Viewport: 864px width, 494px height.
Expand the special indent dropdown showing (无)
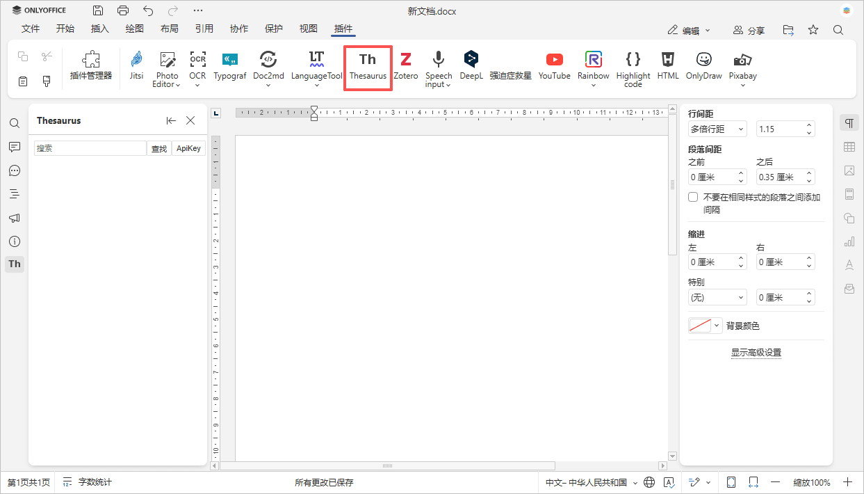pos(717,297)
